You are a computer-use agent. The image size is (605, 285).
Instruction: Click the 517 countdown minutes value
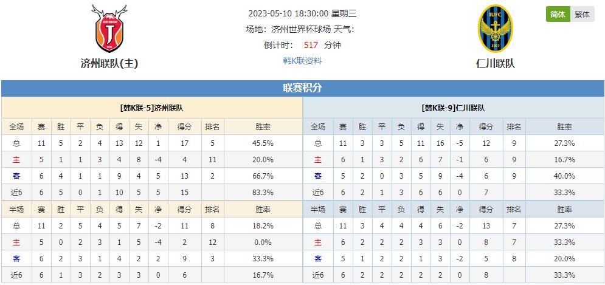pyautogui.click(x=311, y=45)
